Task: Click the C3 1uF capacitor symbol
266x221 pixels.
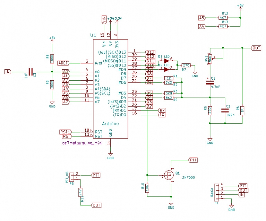Action: click(31, 72)
